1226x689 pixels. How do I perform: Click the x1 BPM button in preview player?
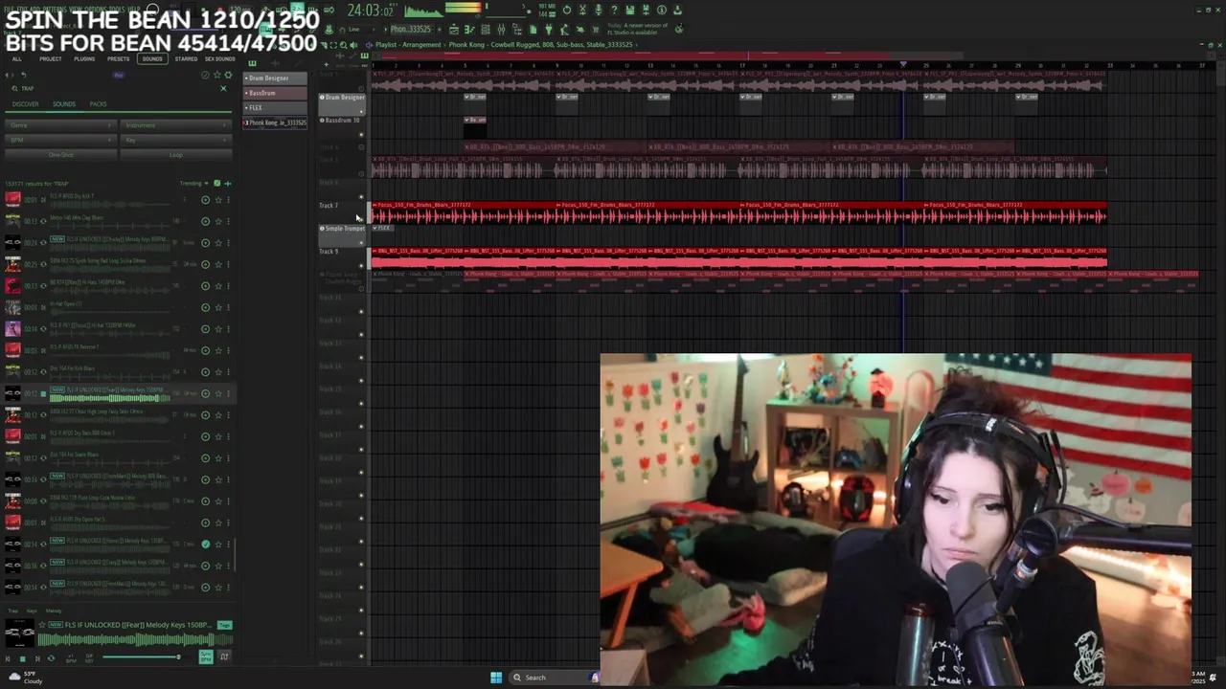click(x=71, y=658)
